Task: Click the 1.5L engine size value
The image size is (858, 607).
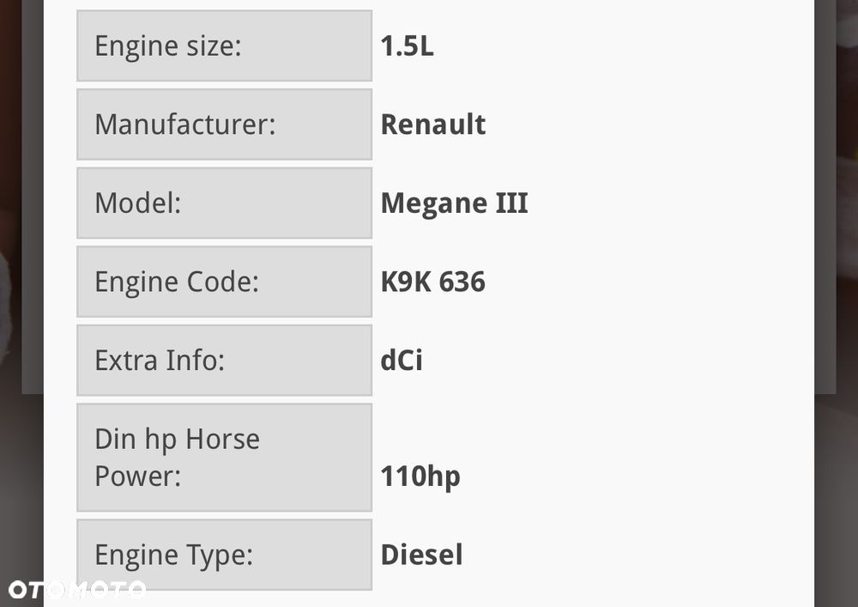Action: coord(407,46)
